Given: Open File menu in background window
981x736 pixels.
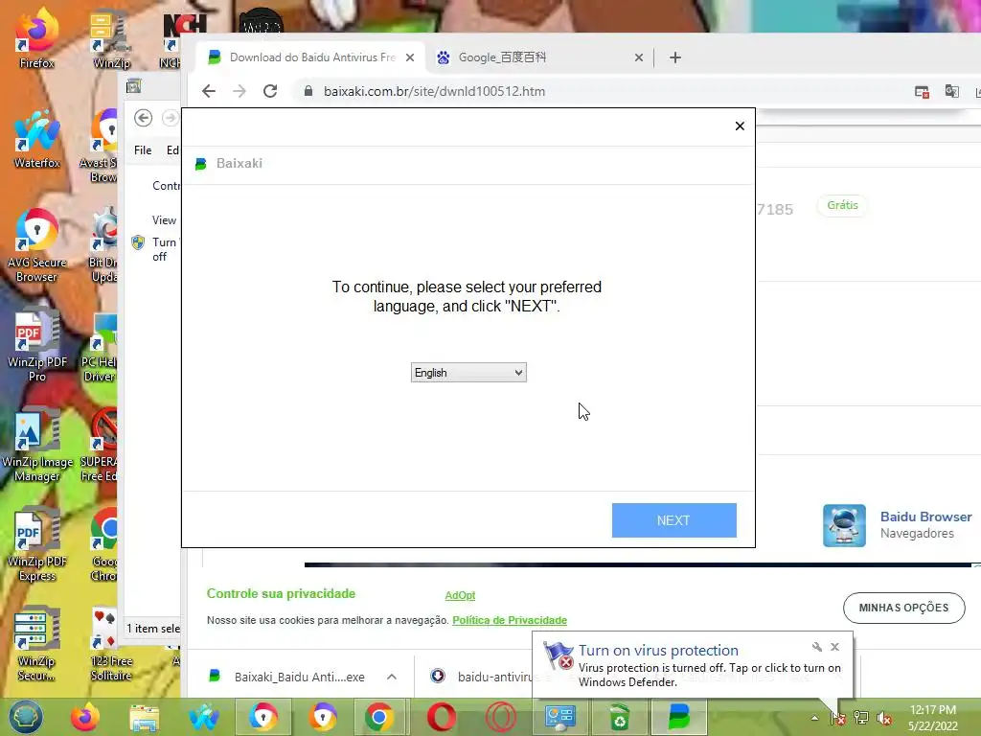Looking at the screenshot, I should click(x=143, y=150).
